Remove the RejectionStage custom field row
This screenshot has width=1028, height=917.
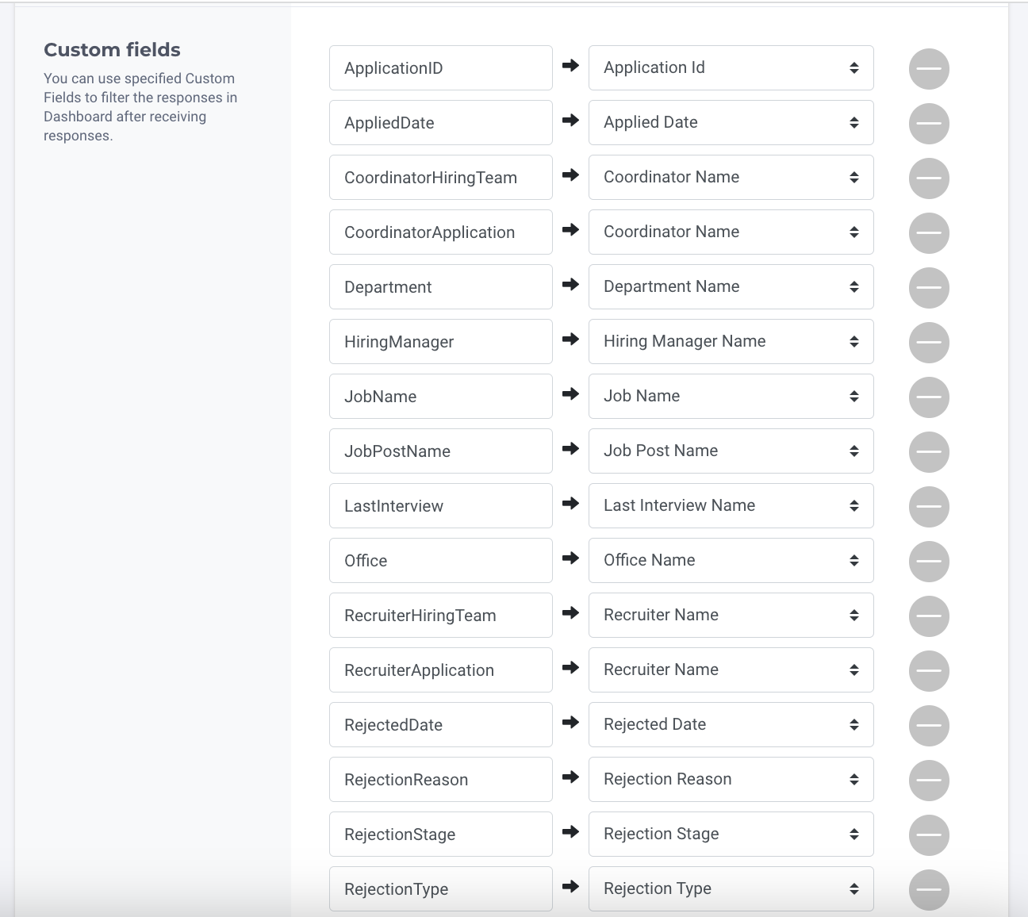929,835
